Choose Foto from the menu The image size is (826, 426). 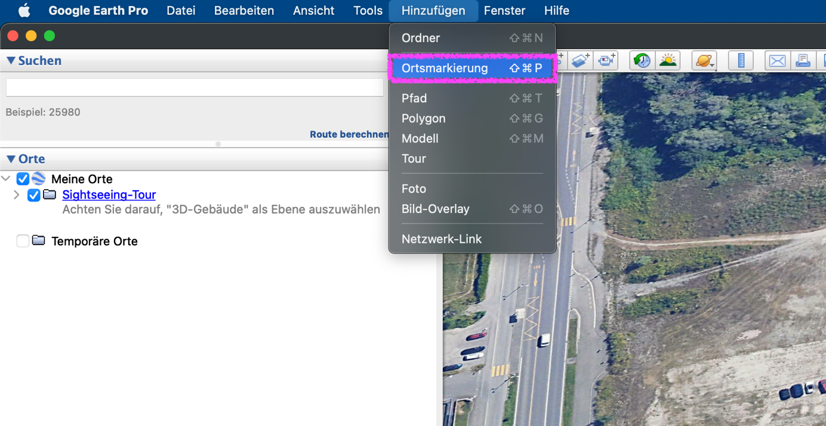(472, 189)
